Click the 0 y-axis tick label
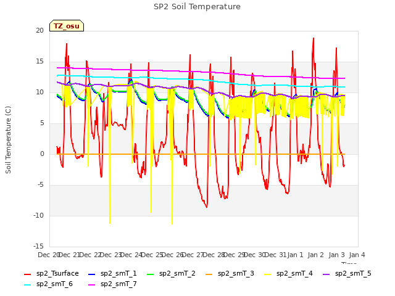This screenshot has width=395, height=296. (42, 154)
